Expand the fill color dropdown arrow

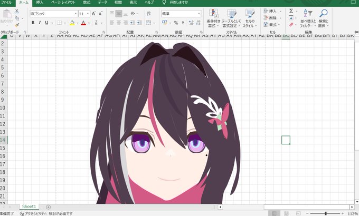point(78,23)
